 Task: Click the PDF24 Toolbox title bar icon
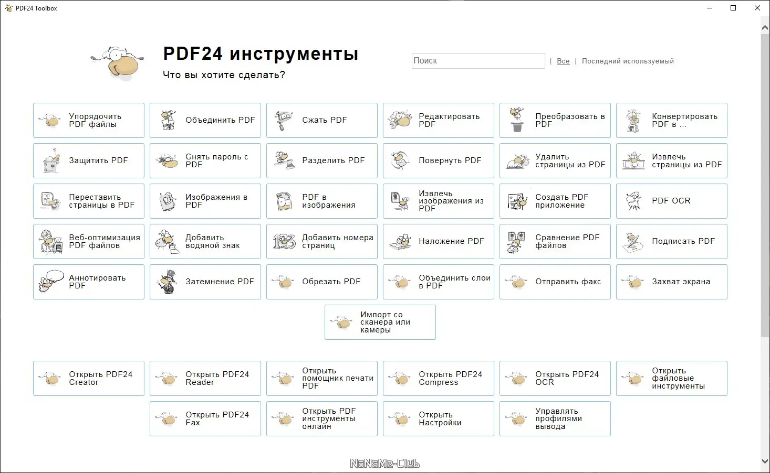click(x=8, y=8)
